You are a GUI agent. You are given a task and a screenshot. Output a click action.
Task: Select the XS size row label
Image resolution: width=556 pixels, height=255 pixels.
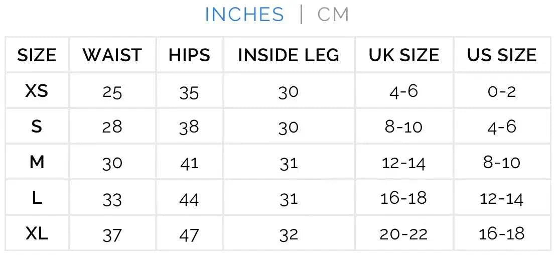coord(37,91)
